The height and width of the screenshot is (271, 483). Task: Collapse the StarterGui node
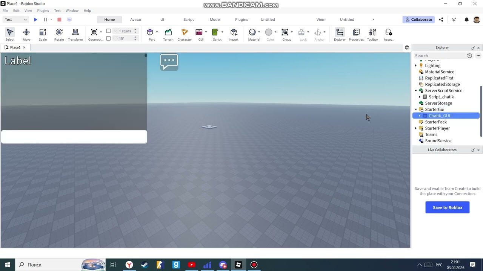pos(416,110)
